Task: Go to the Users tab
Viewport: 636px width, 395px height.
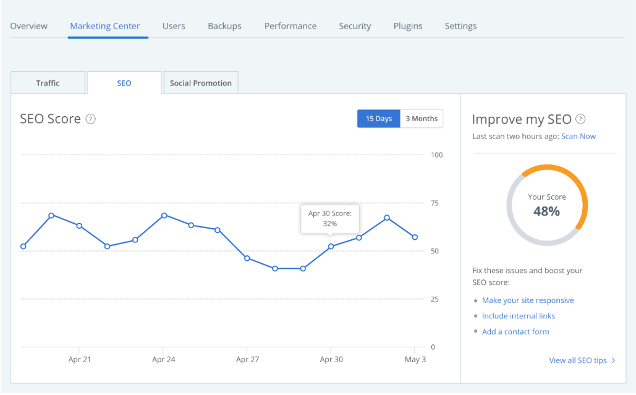Action: click(174, 26)
